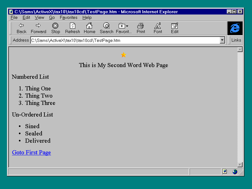Expand the Links toolbar
The height and width of the screenshot is (189, 252).
pyautogui.click(x=236, y=40)
